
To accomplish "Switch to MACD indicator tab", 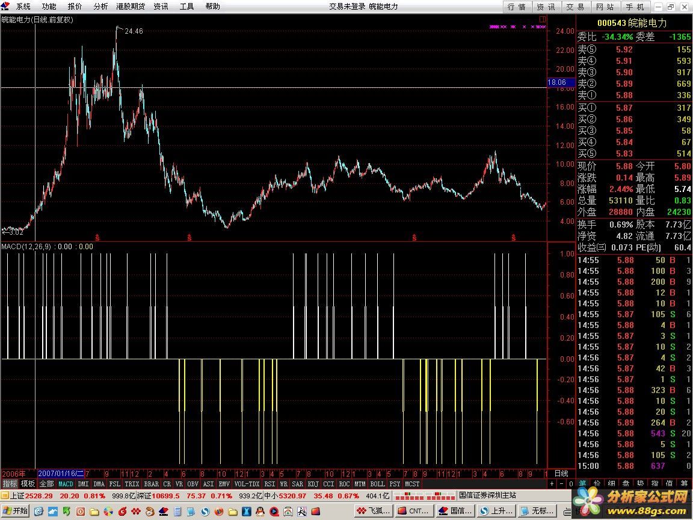I will 66,484.
